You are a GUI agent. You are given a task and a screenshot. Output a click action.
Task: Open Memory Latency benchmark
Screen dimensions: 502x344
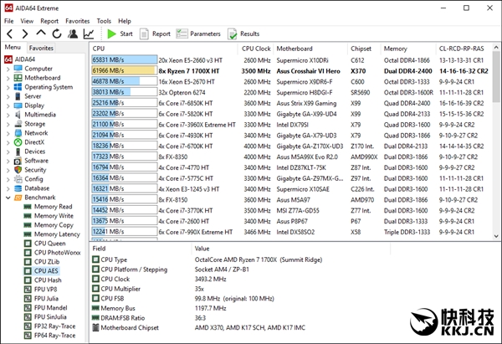[x=52, y=234]
